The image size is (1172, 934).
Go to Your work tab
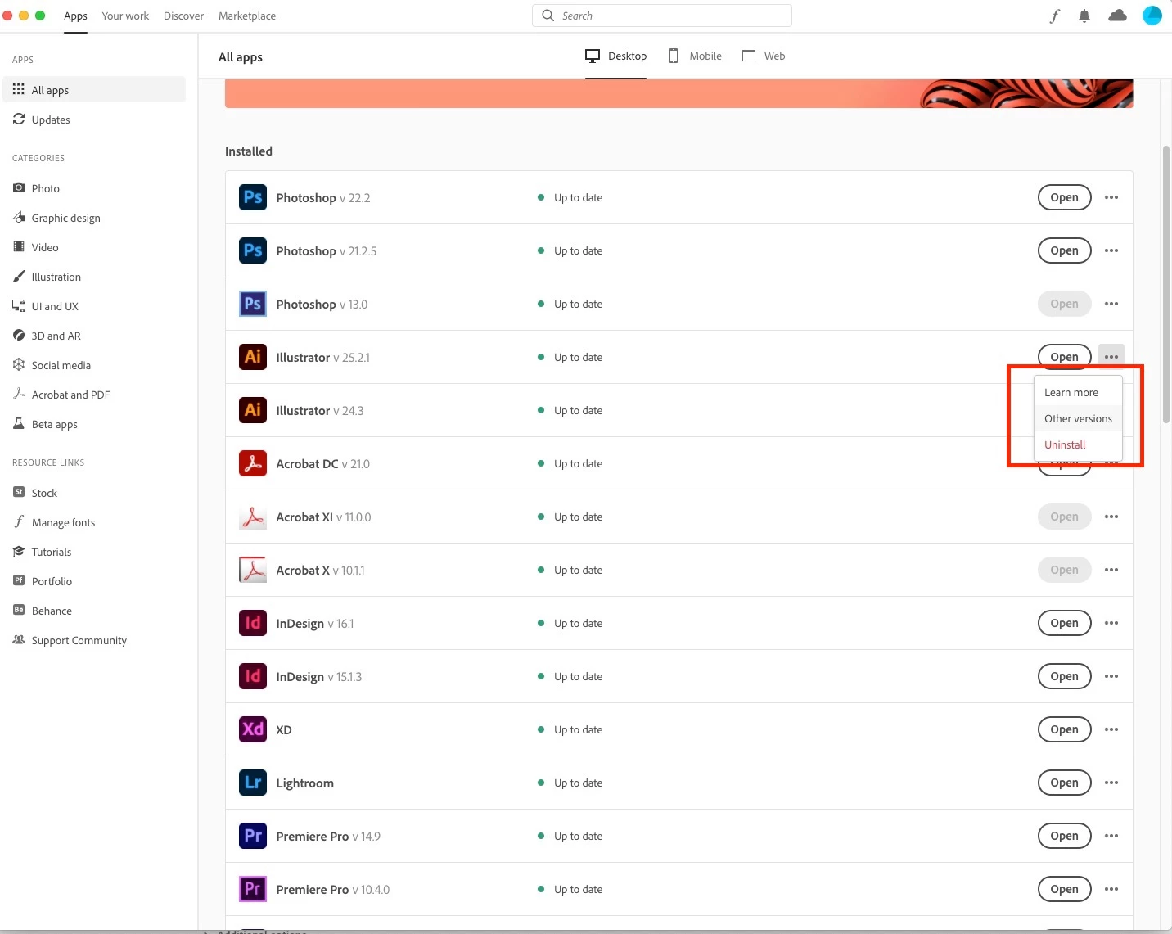click(125, 16)
